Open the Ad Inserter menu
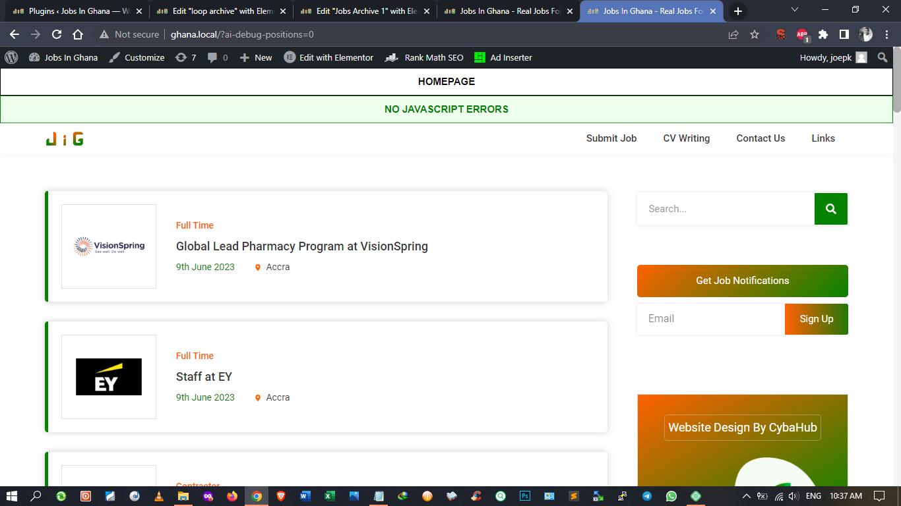The height and width of the screenshot is (506, 901). pyautogui.click(x=503, y=57)
